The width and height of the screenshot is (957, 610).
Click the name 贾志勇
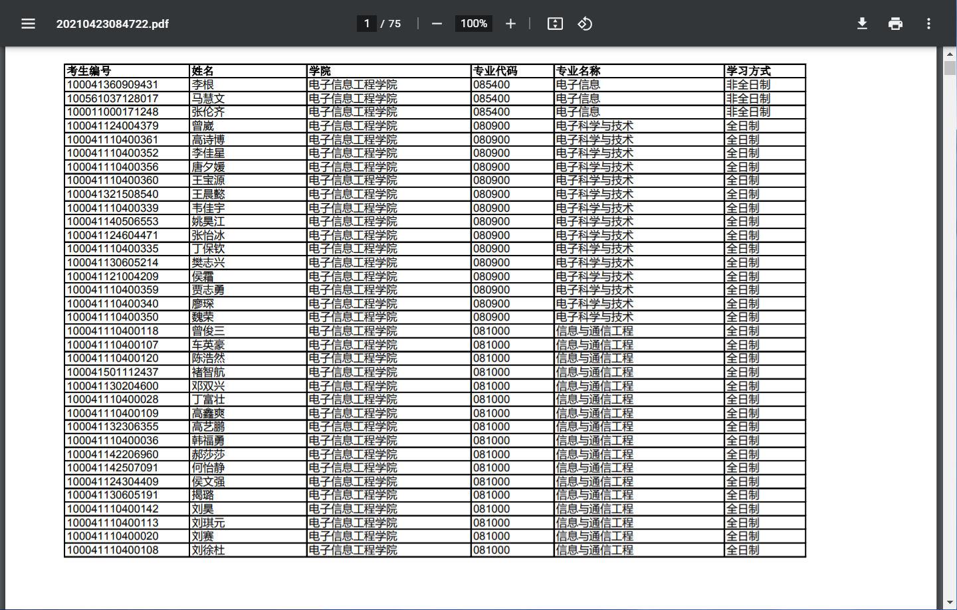208,290
